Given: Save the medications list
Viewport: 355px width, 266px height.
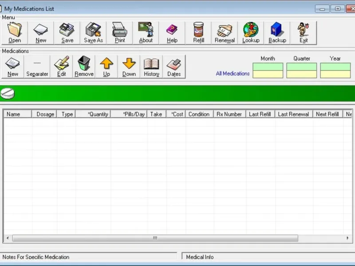Looking at the screenshot, I should pyautogui.click(x=67, y=33).
